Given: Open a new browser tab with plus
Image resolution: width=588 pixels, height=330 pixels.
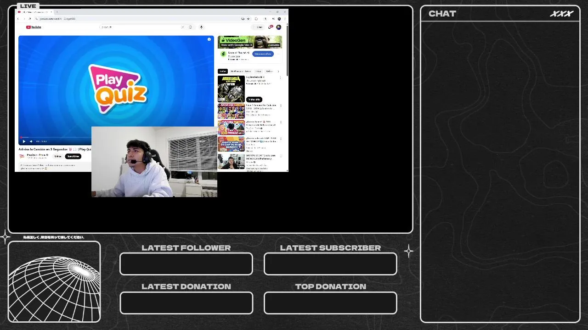Looking at the screenshot, I should [57, 12].
